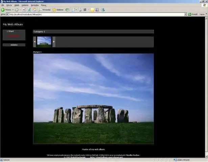This screenshot has height=162, width=208.
Task: Open the Ulubione menu in the menu bar
Action: 25,5
